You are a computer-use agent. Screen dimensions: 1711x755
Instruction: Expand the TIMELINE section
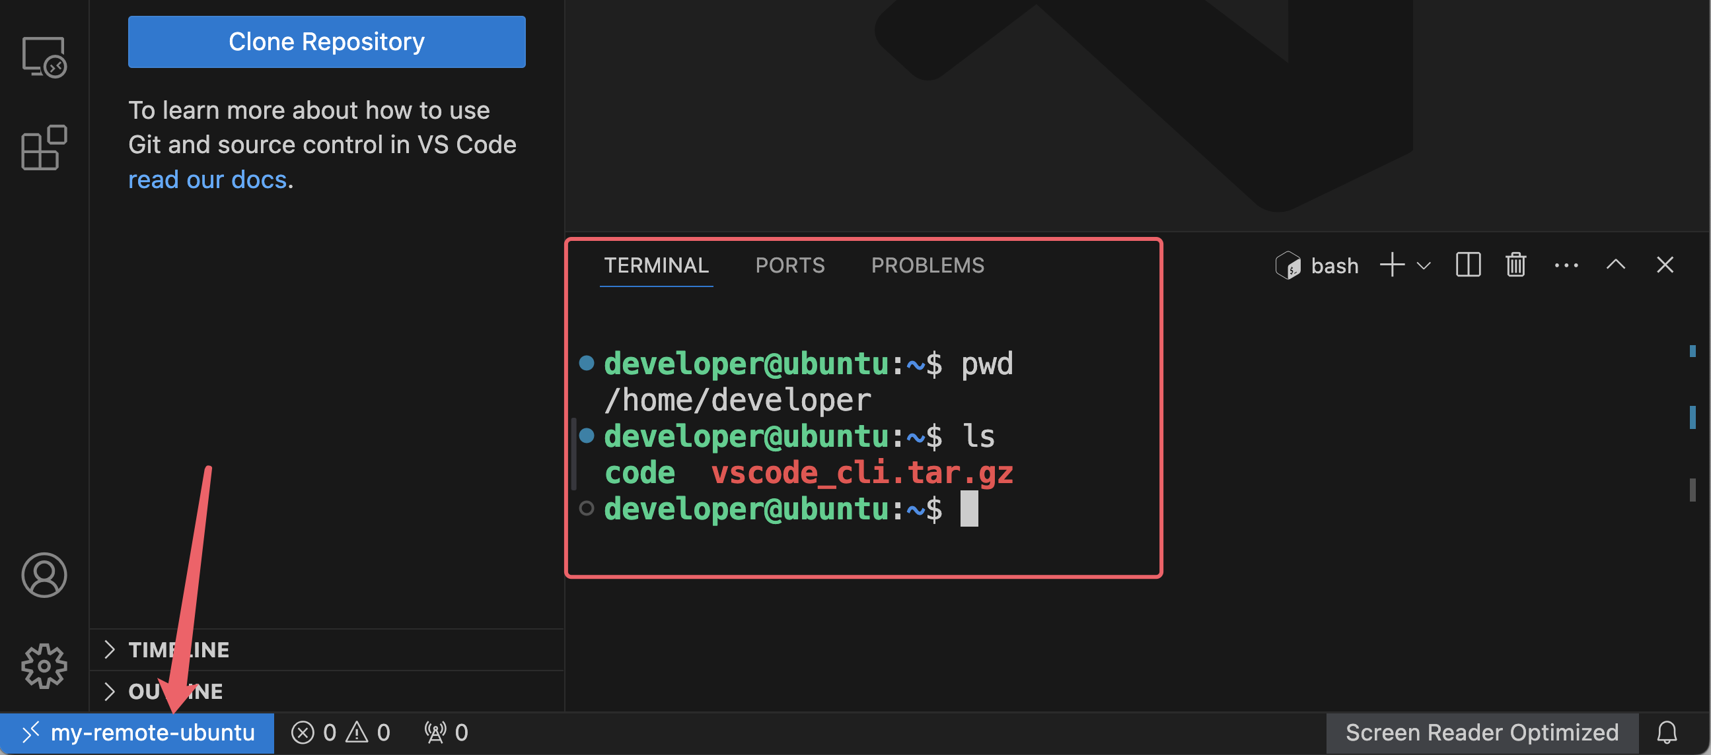(x=178, y=649)
